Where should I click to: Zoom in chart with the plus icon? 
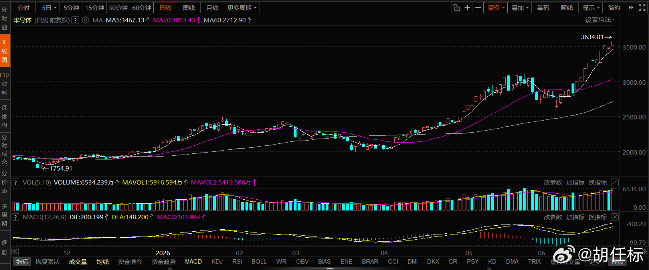(467, 8)
